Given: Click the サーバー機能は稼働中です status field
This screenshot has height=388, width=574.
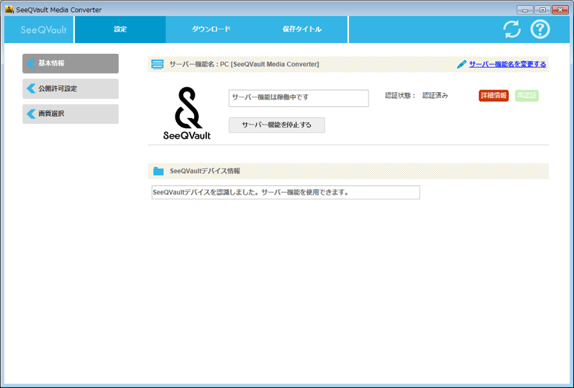Looking at the screenshot, I should (x=298, y=98).
